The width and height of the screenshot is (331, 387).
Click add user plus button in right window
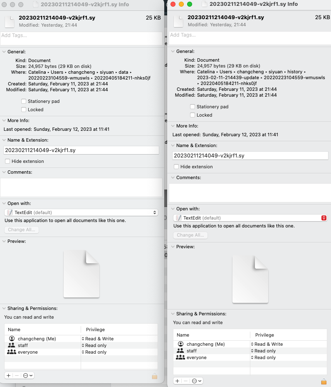coord(177,381)
